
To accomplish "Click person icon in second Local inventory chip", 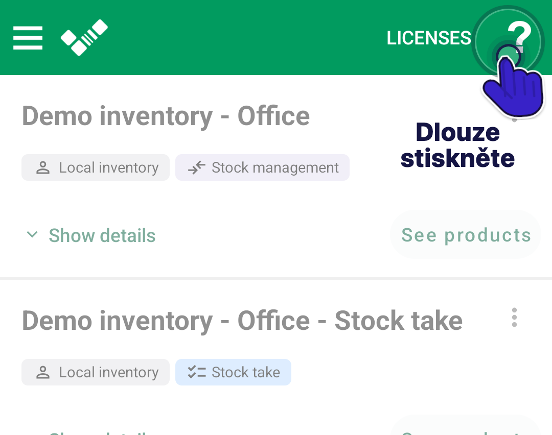I will pyautogui.click(x=43, y=372).
